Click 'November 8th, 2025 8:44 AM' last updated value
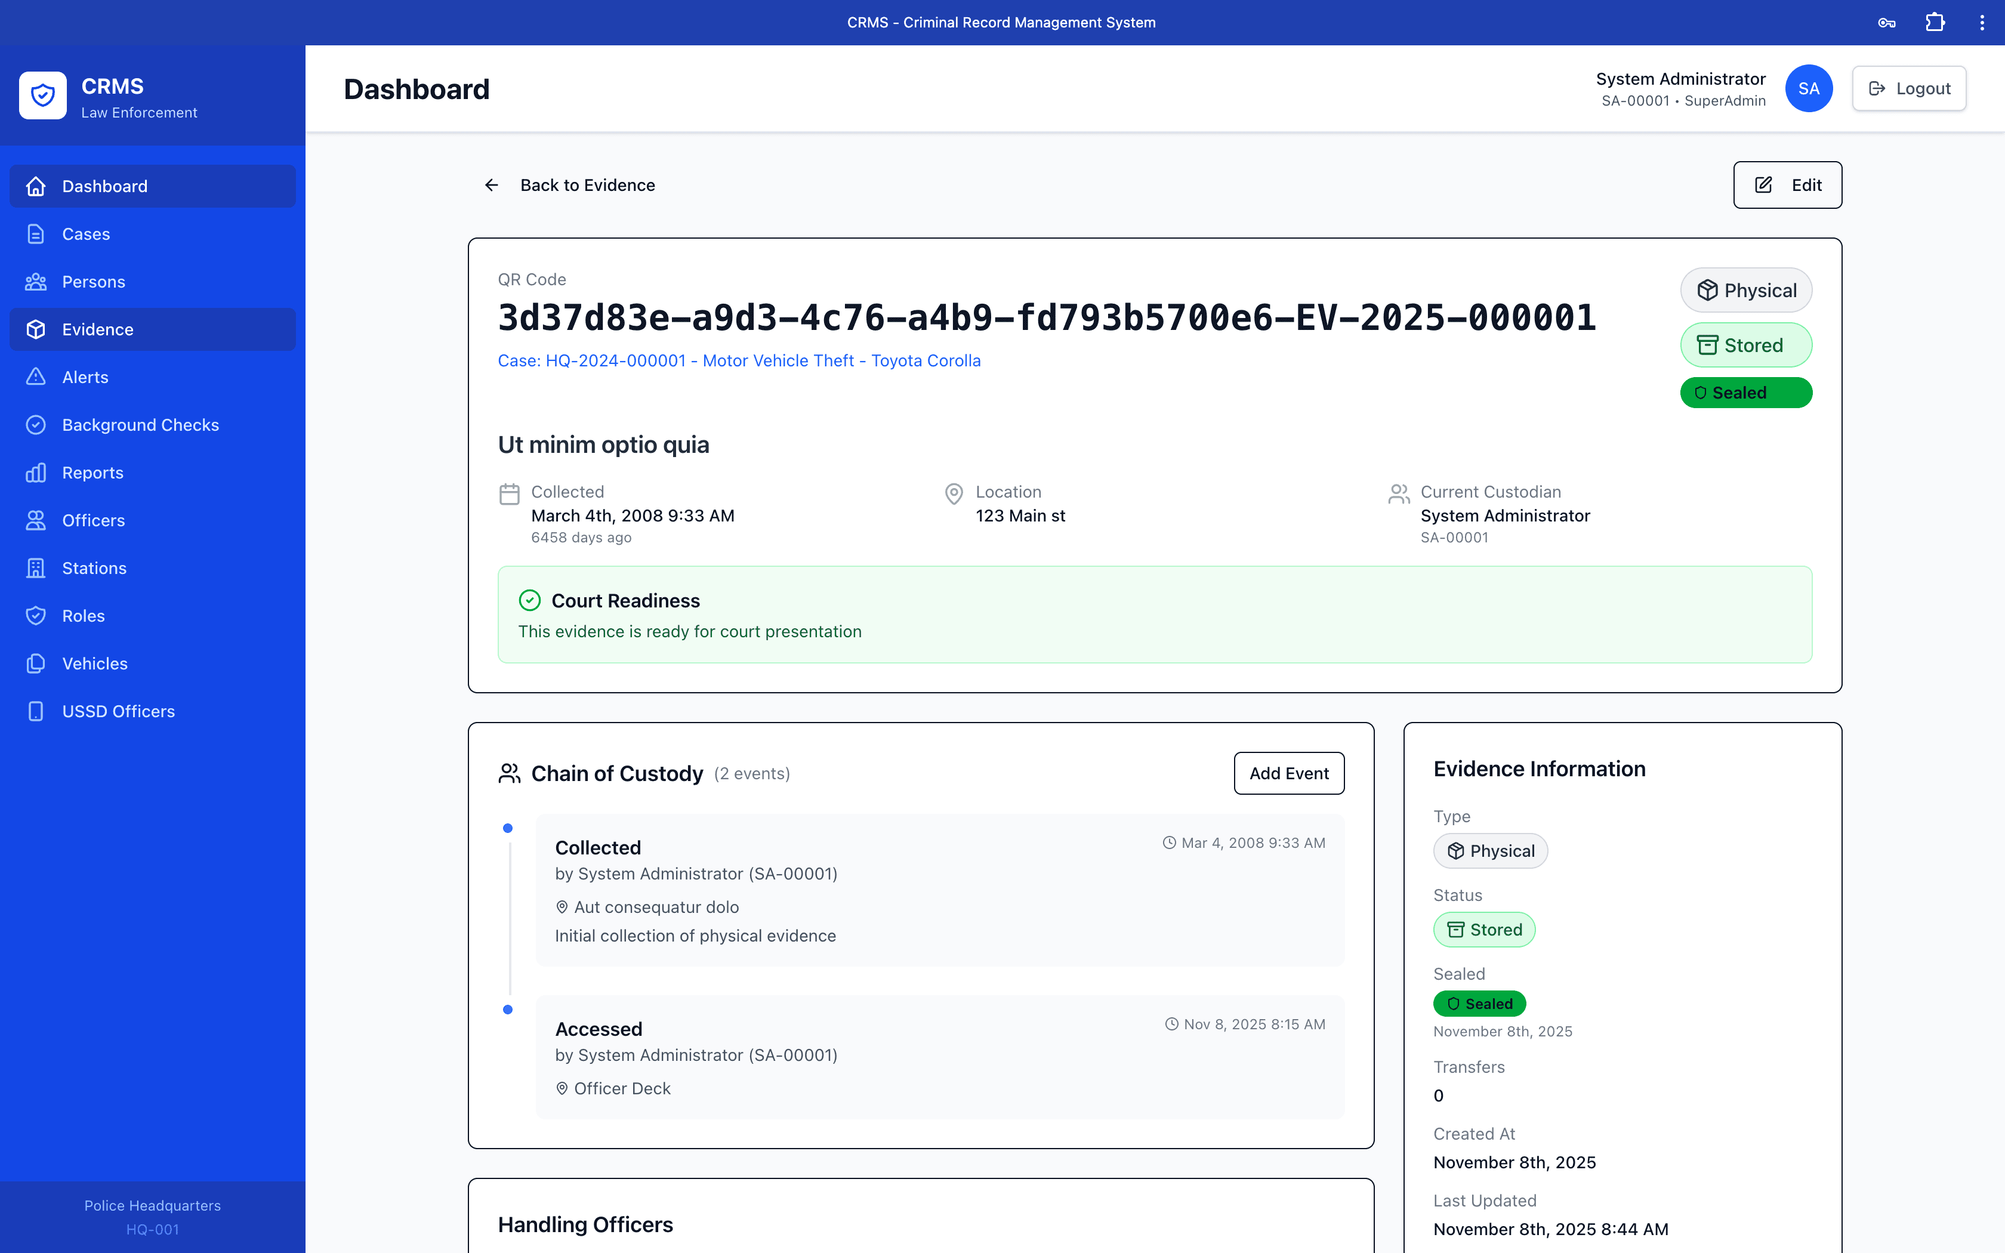The image size is (2005, 1253). tap(1550, 1230)
